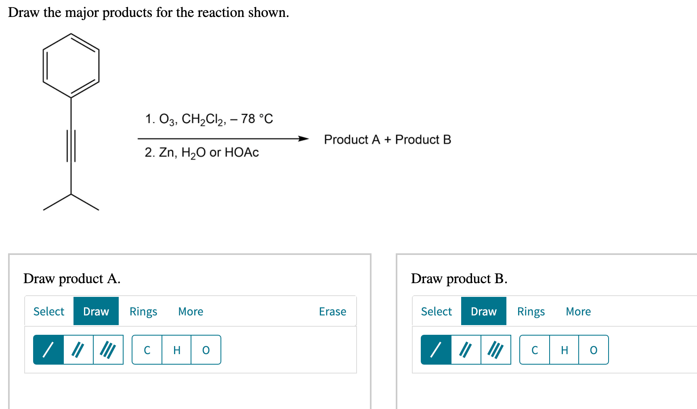The image size is (697, 409).
Task: Switch to Select mode for product B
Action: pyautogui.click(x=437, y=311)
